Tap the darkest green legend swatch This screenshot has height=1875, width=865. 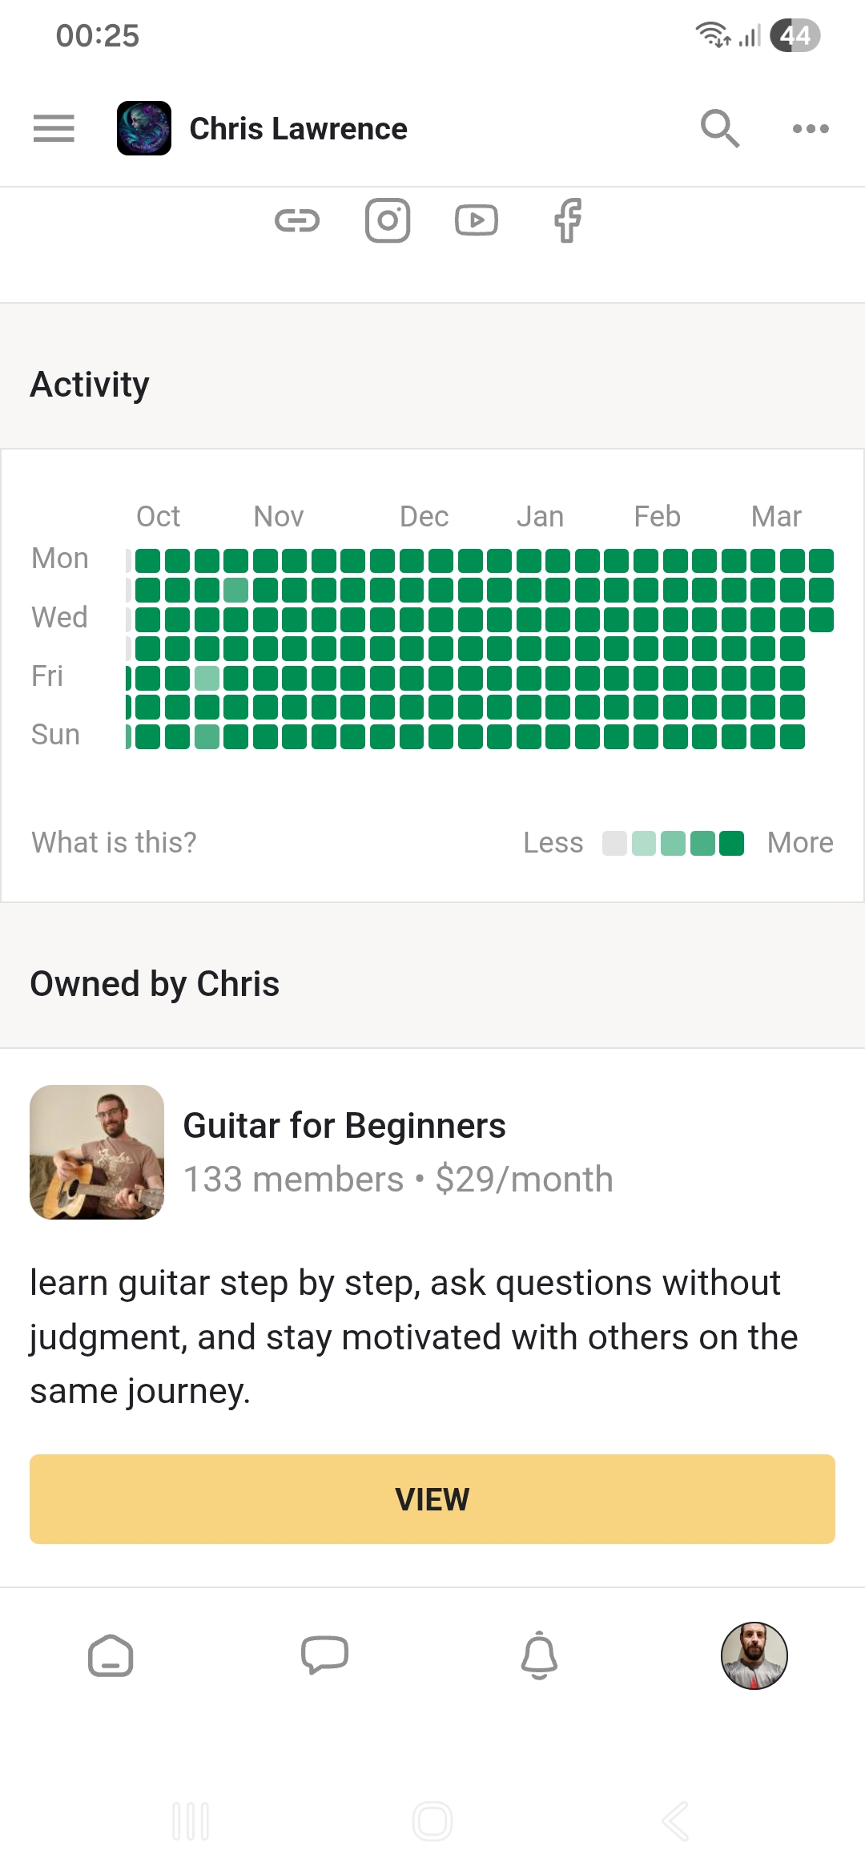click(731, 844)
